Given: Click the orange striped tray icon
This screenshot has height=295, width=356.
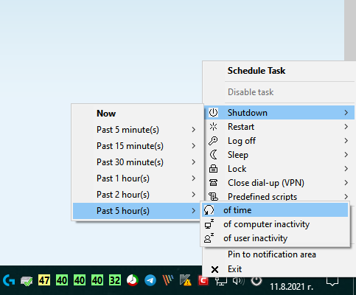Looking at the screenshot, I should [168, 280].
